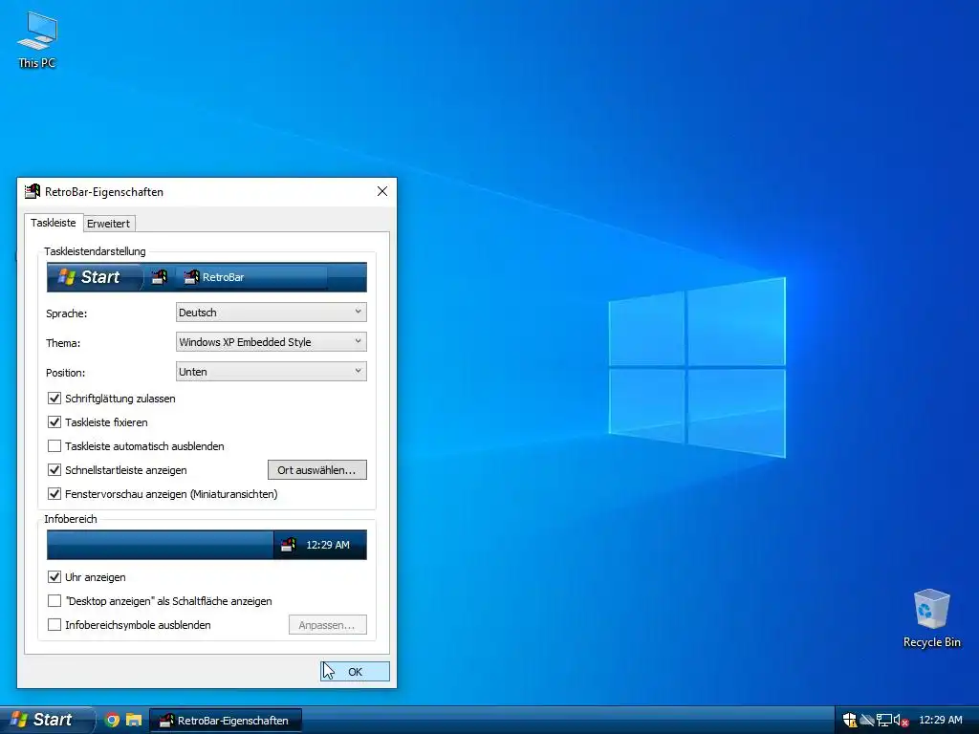
Task: Uncheck Uhr anzeigen
Action: 54,576
